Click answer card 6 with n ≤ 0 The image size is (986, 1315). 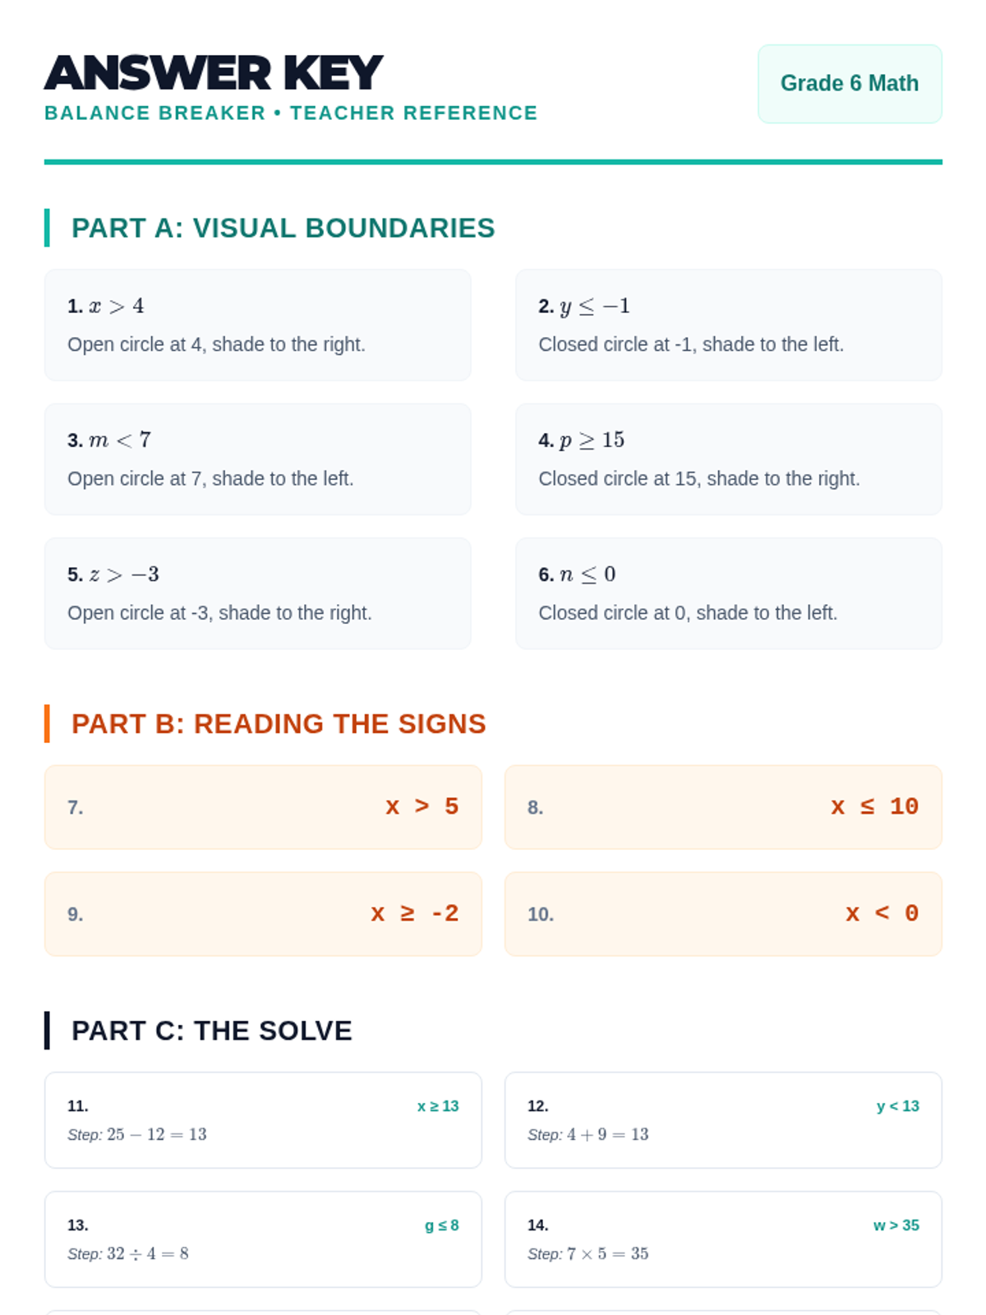[728, 593]
